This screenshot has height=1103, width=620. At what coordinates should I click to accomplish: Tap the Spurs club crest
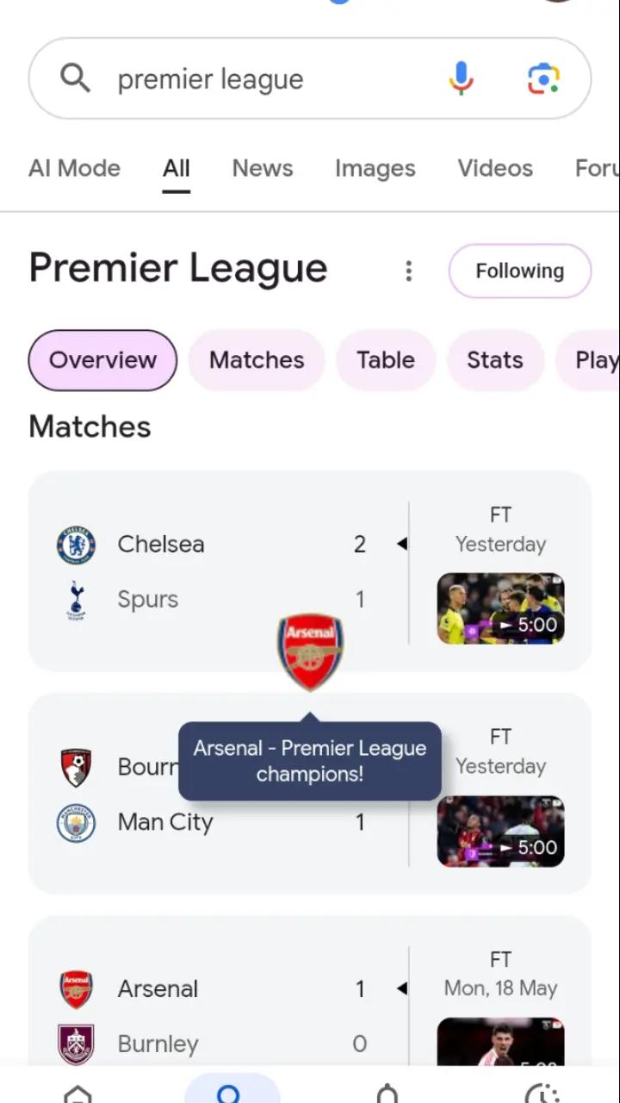[76, 600]
